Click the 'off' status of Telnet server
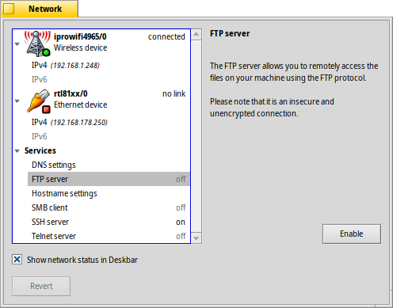The width and height of the screenshot is (393, 308). click(181, 236)
